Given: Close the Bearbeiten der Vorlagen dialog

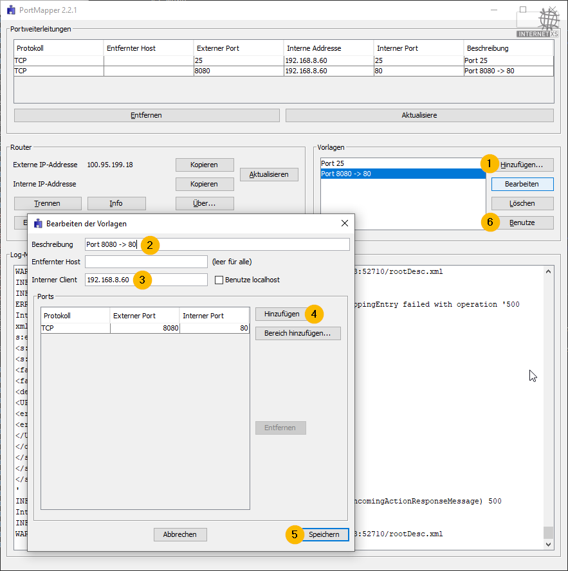Looking at the screenshot, I should click(x=344, y=223).
